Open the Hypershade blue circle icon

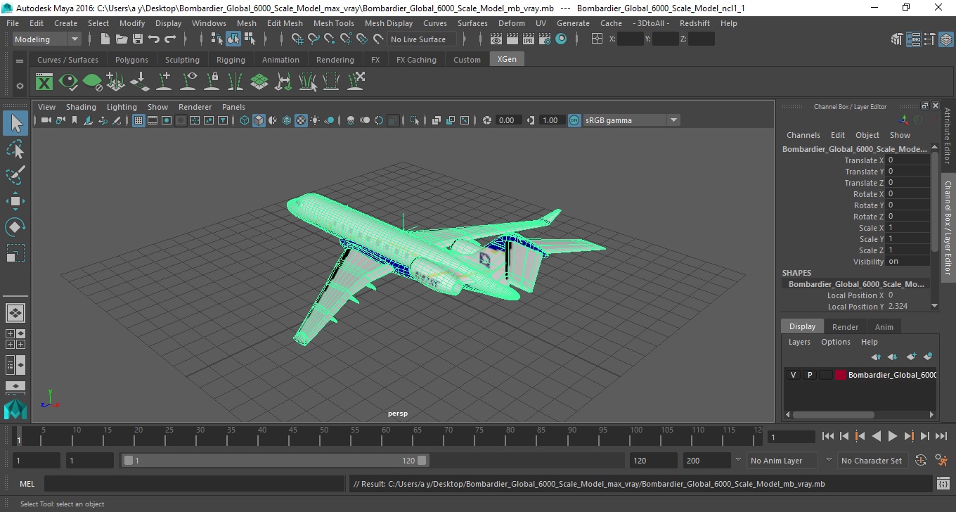561,39
